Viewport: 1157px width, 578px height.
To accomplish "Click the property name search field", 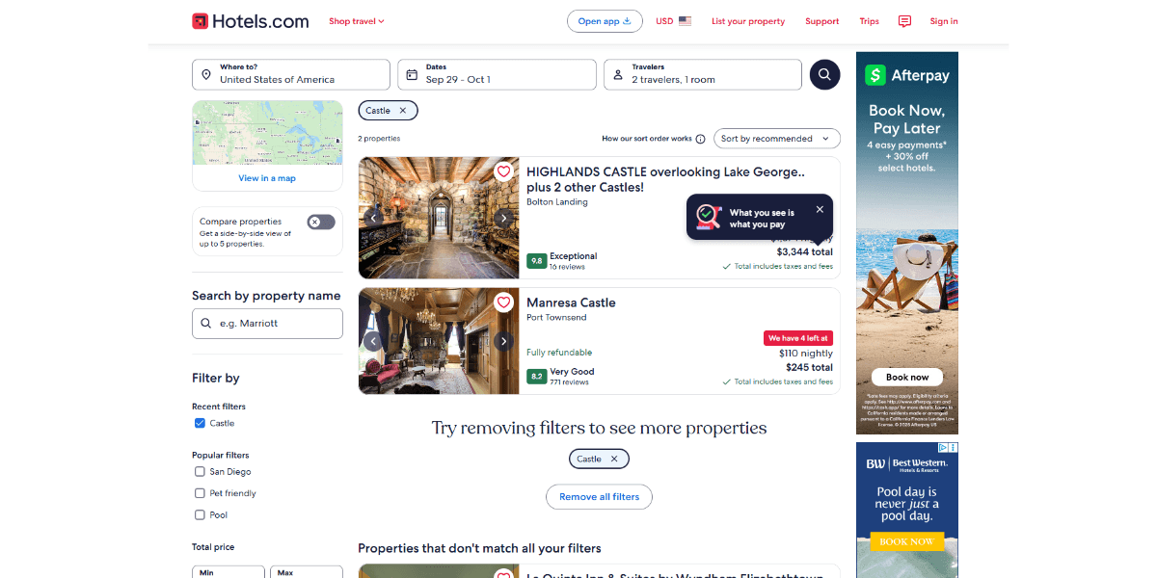I will click(x=267, y=324).
